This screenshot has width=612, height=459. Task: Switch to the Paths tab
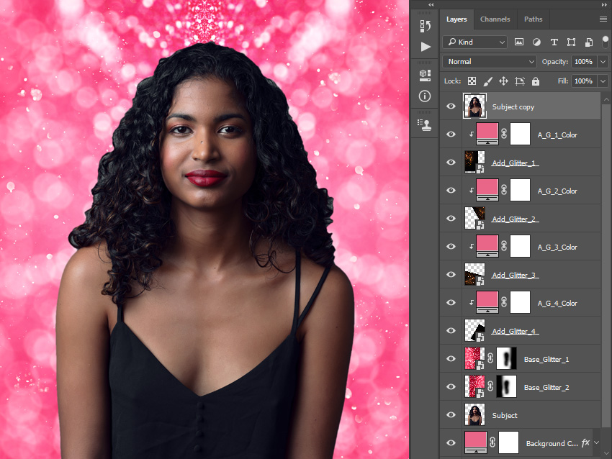[533, 19]
